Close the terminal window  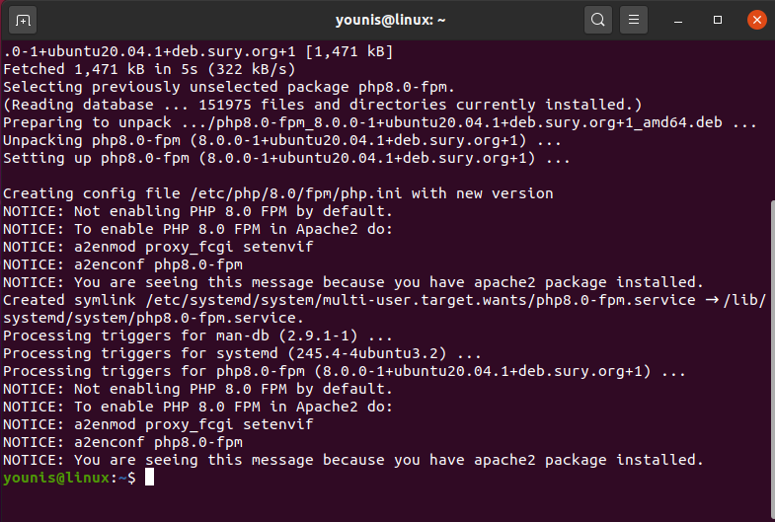[755, 19]
